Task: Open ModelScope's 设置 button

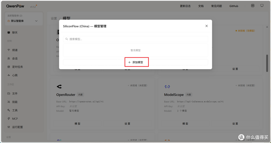Action: [x=235, y=123]
